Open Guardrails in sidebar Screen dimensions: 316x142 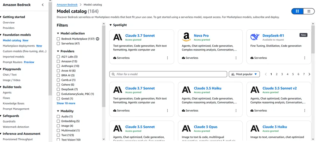click(x=9, y=122)
